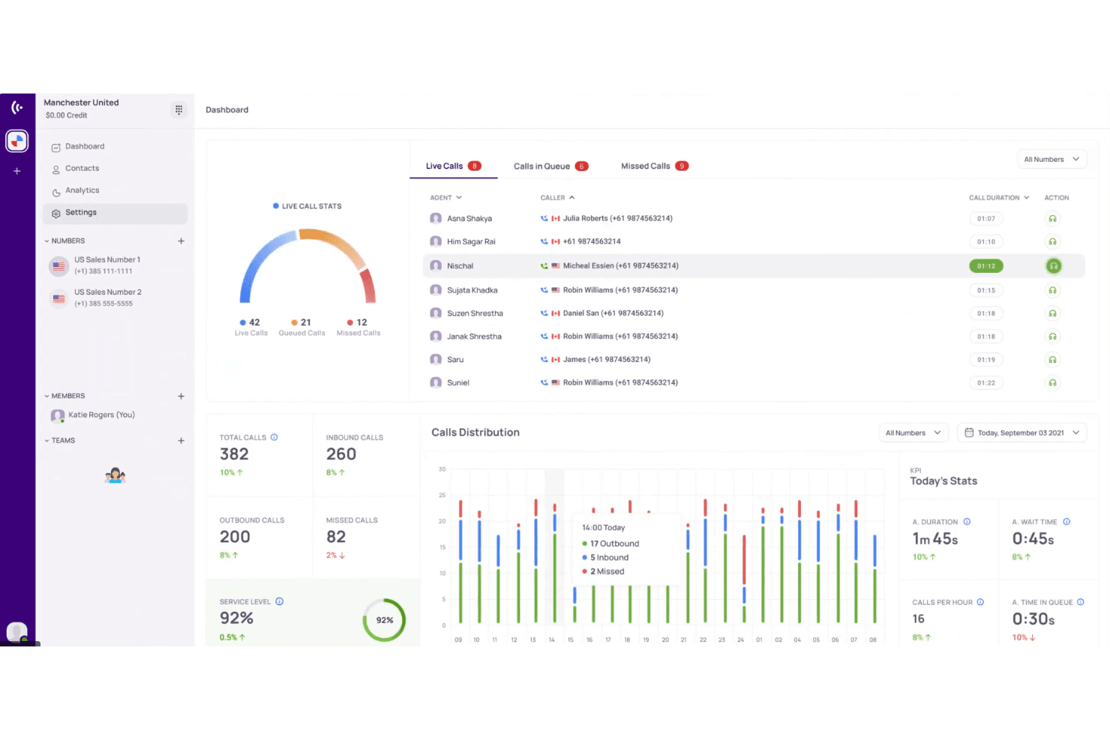
Task: Open user profile avatar at bottom left
Action: [x=16, y=632]
